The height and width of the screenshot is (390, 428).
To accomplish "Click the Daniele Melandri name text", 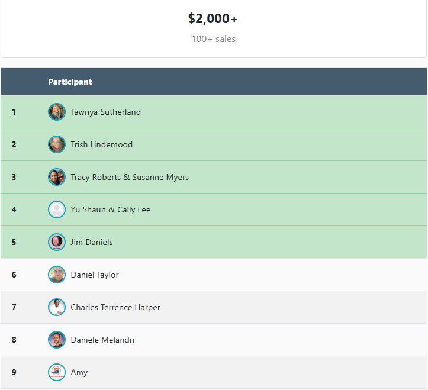I will pos(102,340).
